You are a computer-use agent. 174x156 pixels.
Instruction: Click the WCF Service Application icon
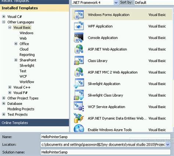click(x=79, y=106)
